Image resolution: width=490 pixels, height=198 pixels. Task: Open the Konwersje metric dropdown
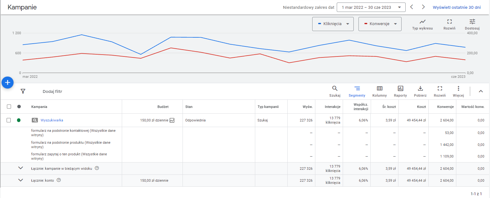[380, 24]
